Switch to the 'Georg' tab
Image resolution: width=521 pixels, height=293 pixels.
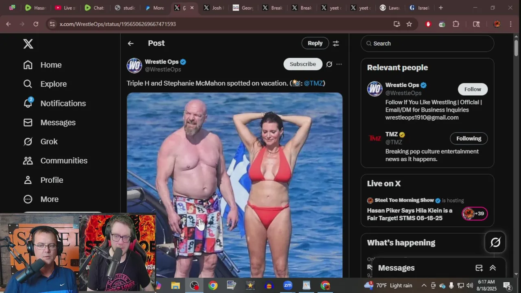pos(243,8)
